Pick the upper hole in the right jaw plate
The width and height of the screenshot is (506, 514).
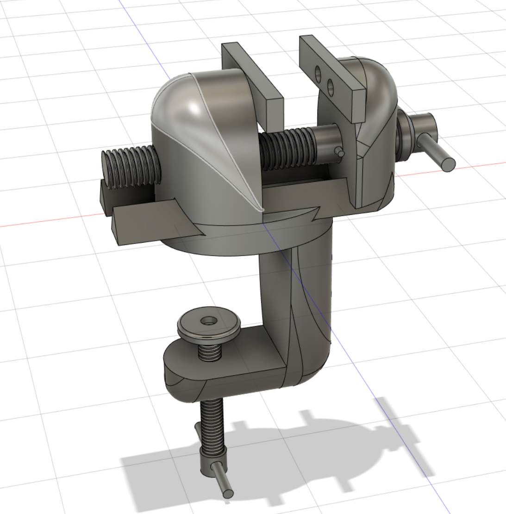pyautogui.click(x=318, y=75)
